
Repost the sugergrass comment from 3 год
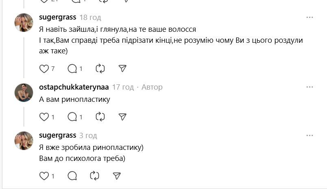(x=94, y=176)
